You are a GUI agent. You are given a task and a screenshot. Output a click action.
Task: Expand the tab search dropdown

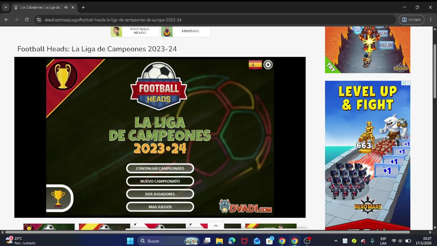tap(6, 7)
